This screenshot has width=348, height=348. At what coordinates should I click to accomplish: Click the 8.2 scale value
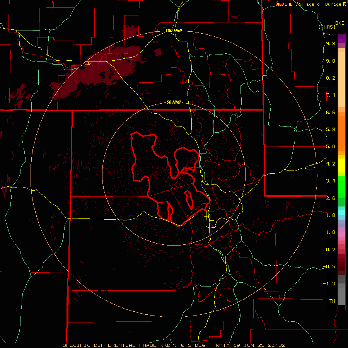point(331,78)
